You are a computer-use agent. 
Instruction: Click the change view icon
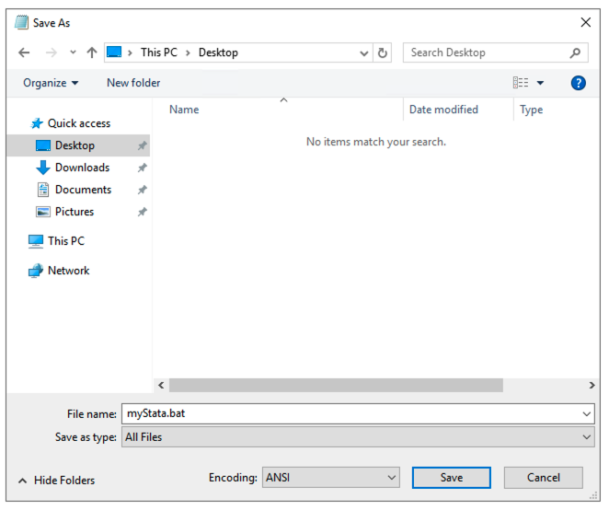click(522, 83)
